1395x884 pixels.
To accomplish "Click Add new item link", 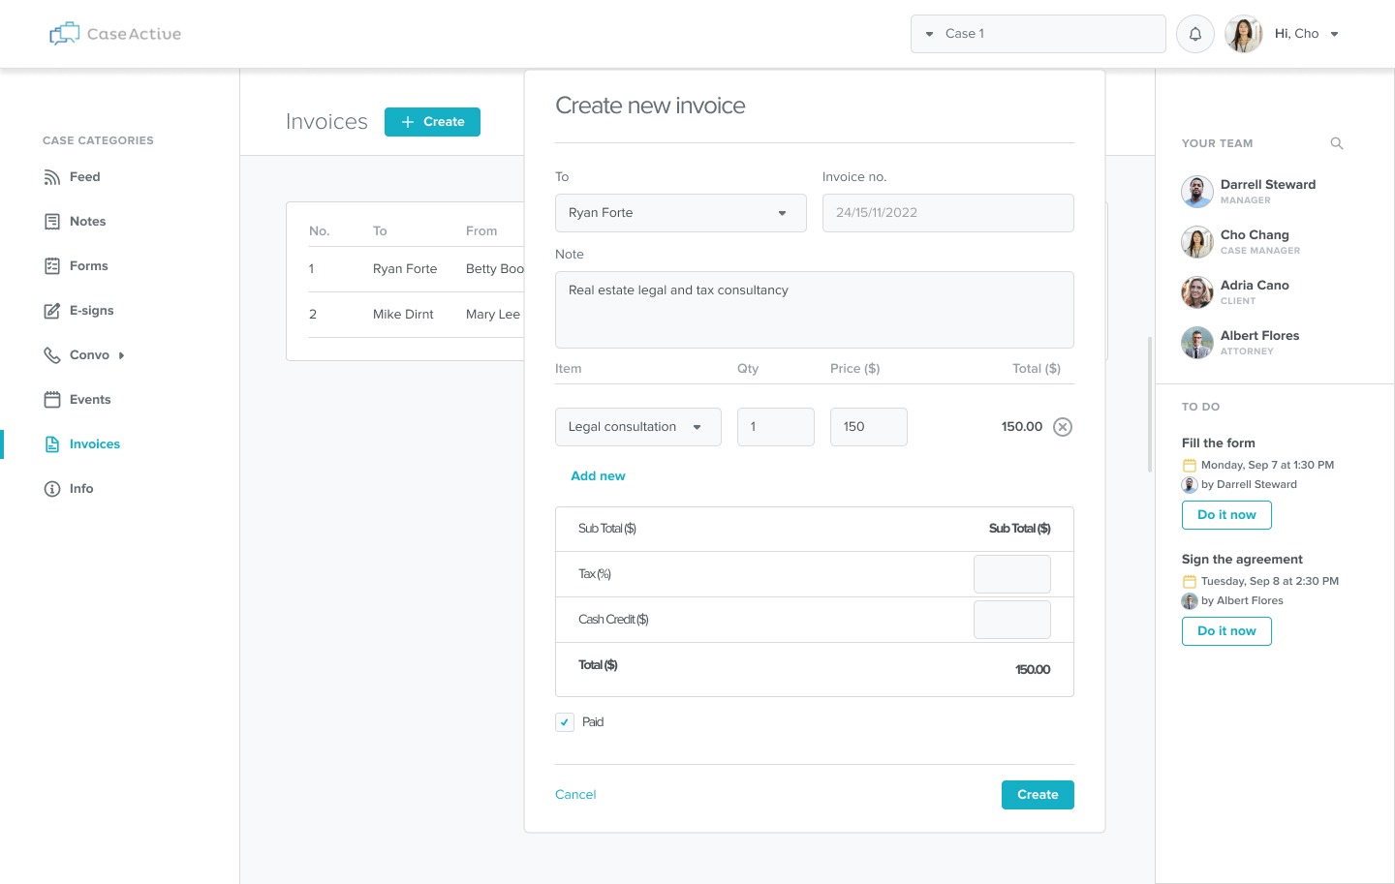I will [x=598, y=476].
